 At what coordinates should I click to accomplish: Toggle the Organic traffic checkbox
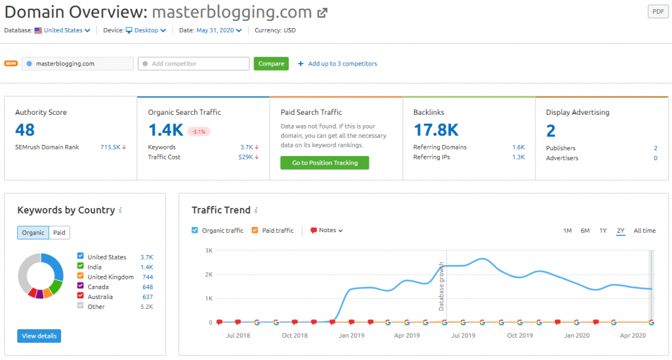coord(195,230)
